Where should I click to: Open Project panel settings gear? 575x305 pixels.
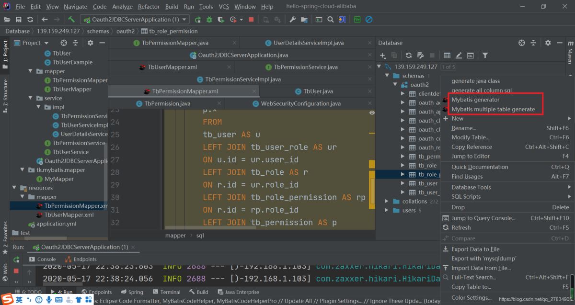point(90,43)
